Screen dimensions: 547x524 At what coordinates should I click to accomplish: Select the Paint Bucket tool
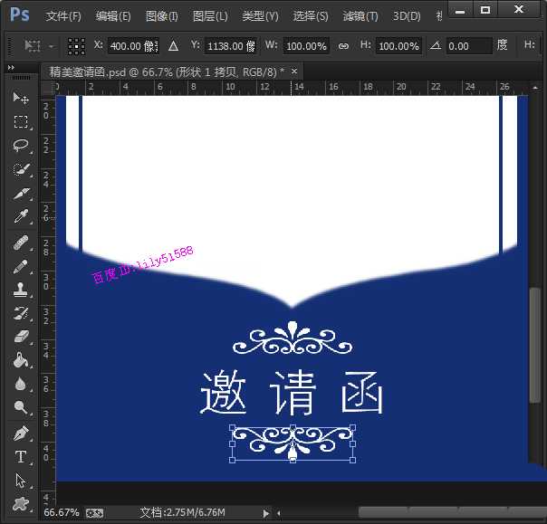[21, 360]
